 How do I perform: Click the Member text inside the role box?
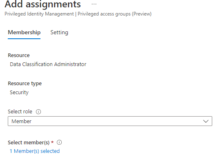tap(21, 121)
